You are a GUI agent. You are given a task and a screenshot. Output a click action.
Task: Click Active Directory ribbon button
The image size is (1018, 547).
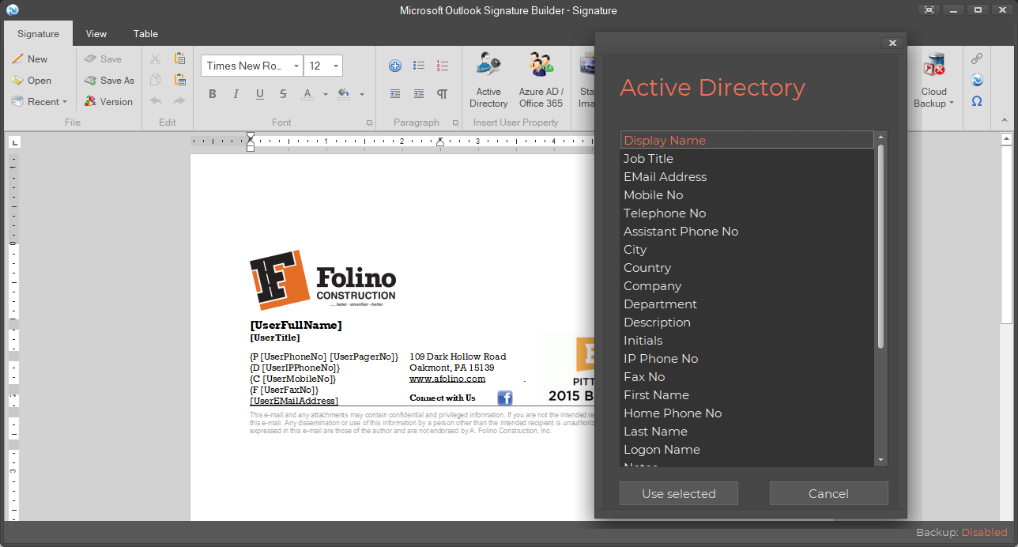click(488, 81)
